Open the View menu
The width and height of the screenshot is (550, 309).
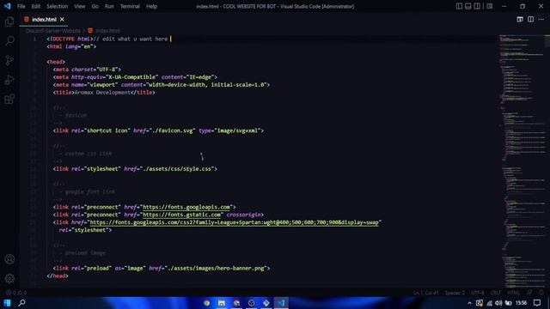80,6
